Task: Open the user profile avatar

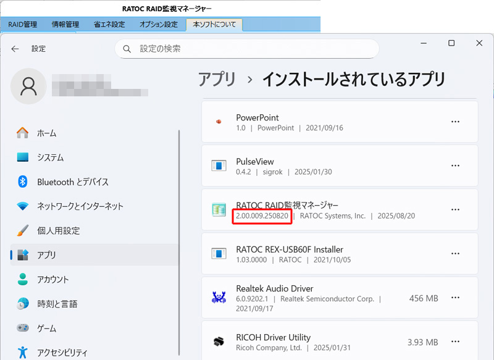Action: 28,86
